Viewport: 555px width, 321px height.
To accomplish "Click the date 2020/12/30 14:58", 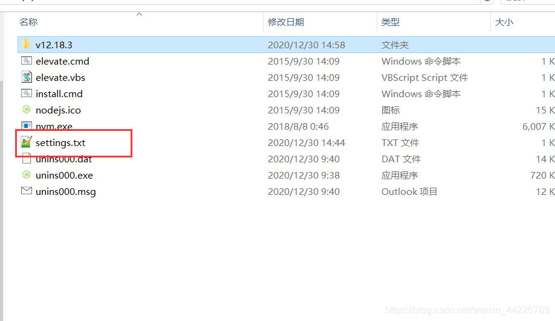I will point(307,45).
